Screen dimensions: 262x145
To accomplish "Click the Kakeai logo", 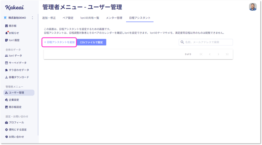I will tap(15, 7).
